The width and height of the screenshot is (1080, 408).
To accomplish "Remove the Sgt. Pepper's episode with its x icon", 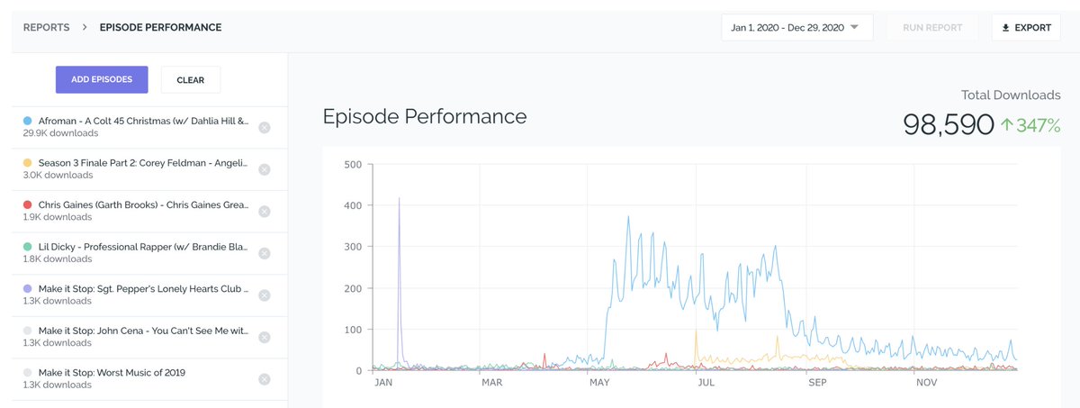I will [264, 295].
